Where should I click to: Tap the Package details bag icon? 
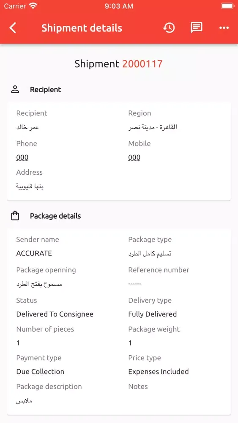(15, 216)
